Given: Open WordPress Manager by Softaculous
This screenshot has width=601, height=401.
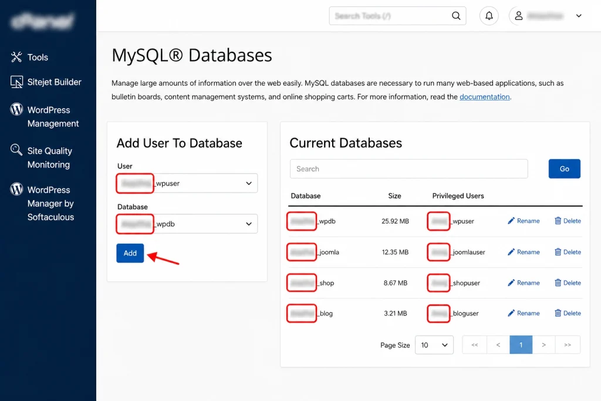Looking at the screenshot, I should (x=42, y=203).
